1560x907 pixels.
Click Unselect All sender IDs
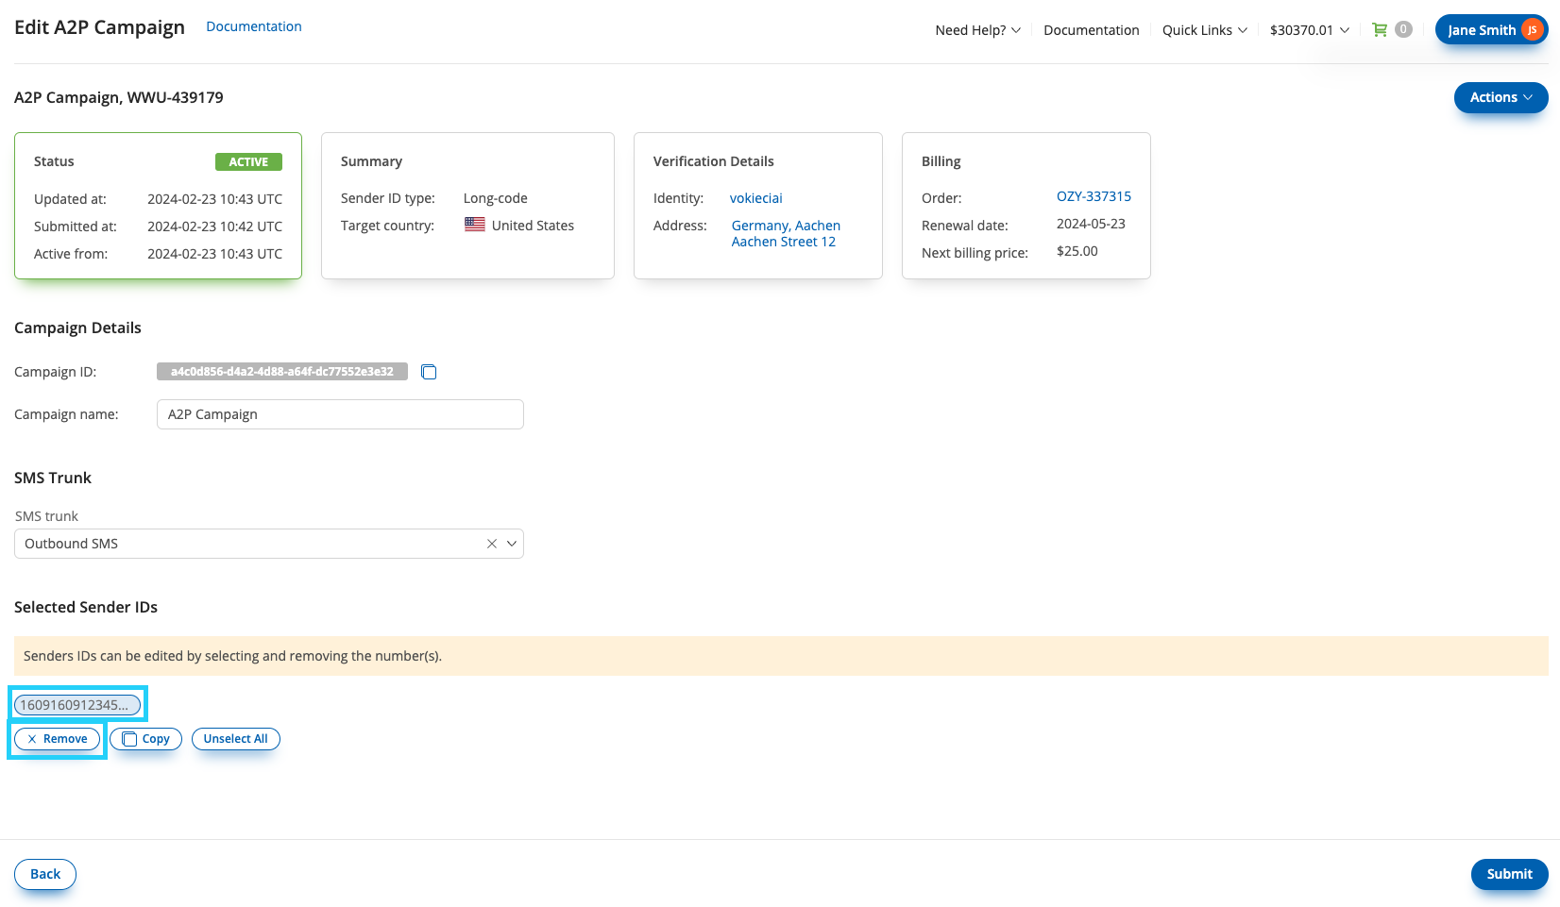[x=236, y=739]
